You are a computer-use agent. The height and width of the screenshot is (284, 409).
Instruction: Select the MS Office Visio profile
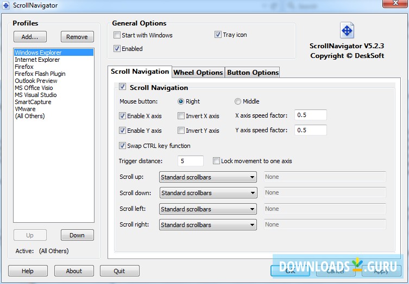pos(53,88)
